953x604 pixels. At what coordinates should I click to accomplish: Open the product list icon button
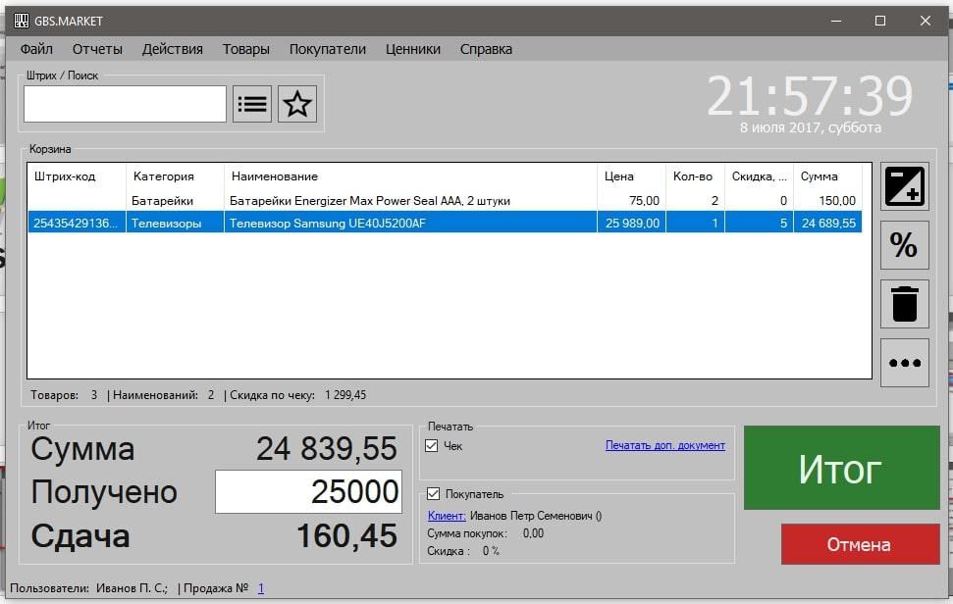pyautogui.click(x=252, y=104)
